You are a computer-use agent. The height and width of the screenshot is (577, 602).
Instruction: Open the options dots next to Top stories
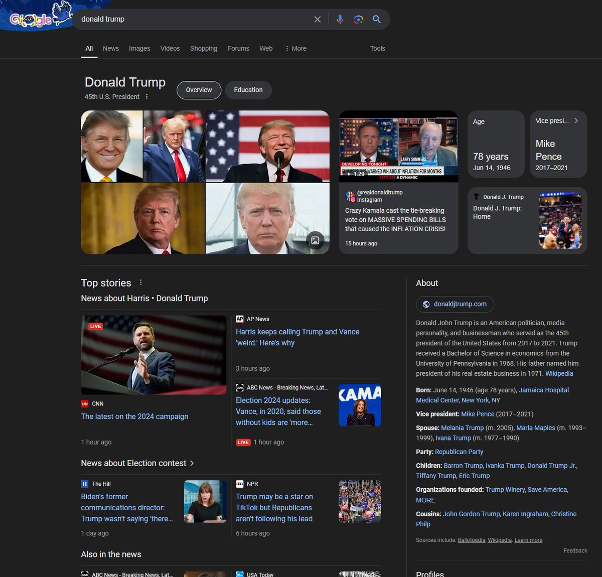141,282
